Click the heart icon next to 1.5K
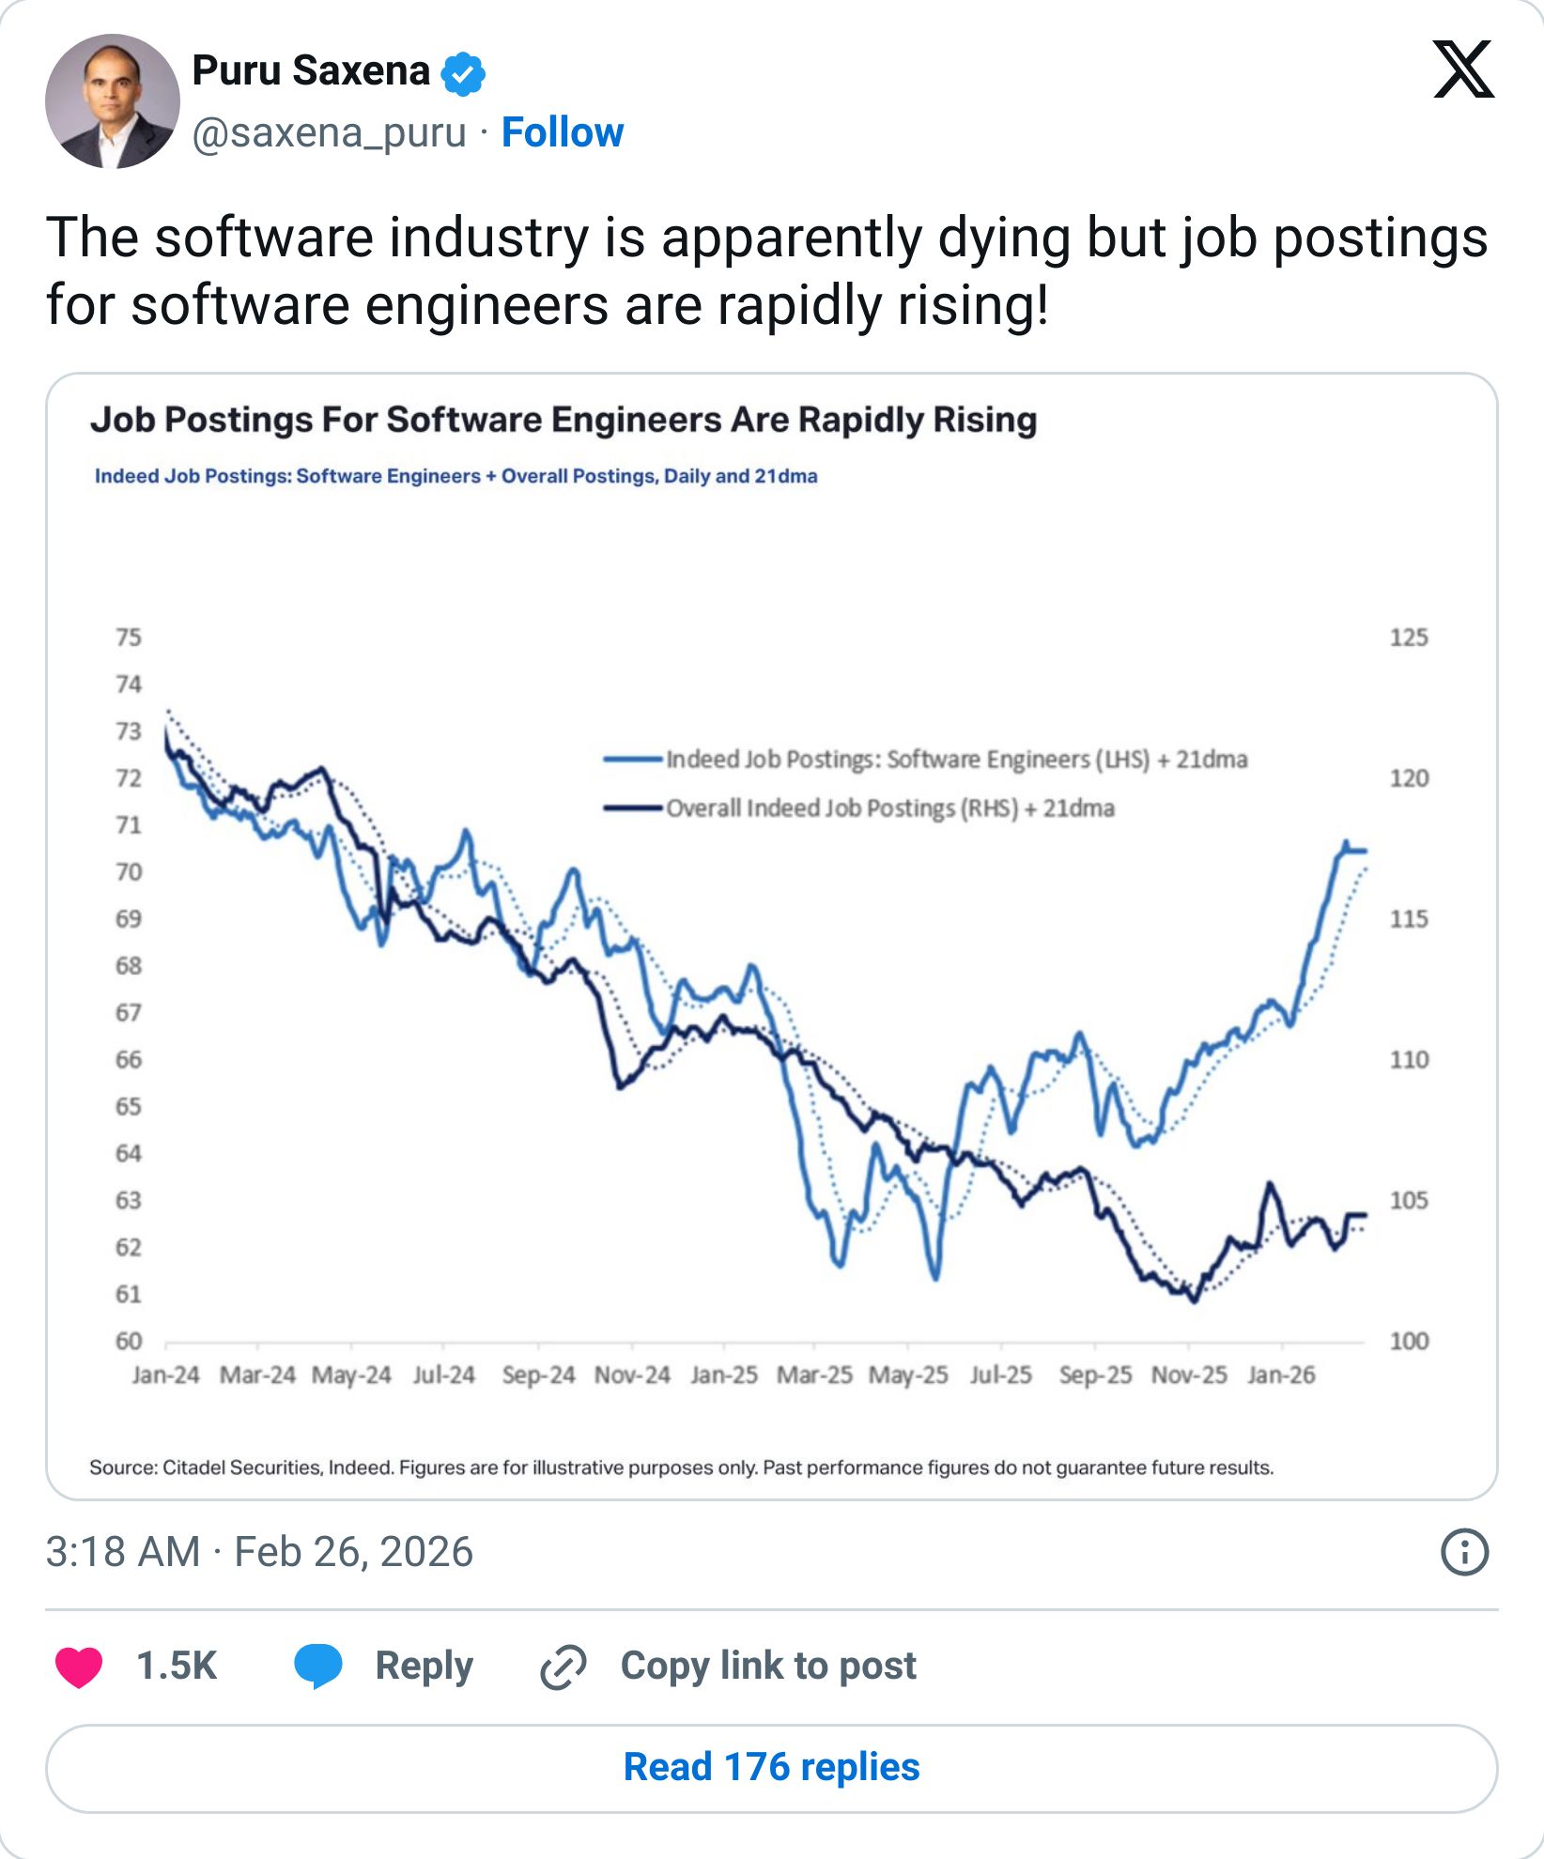Image resolution: width=1544 pixels, height=1859 pixels. pyautogui.click(x=79, y=1666)
